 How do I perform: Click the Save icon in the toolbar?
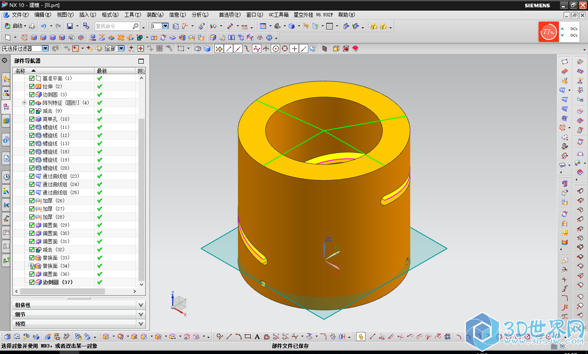(70, 26)
